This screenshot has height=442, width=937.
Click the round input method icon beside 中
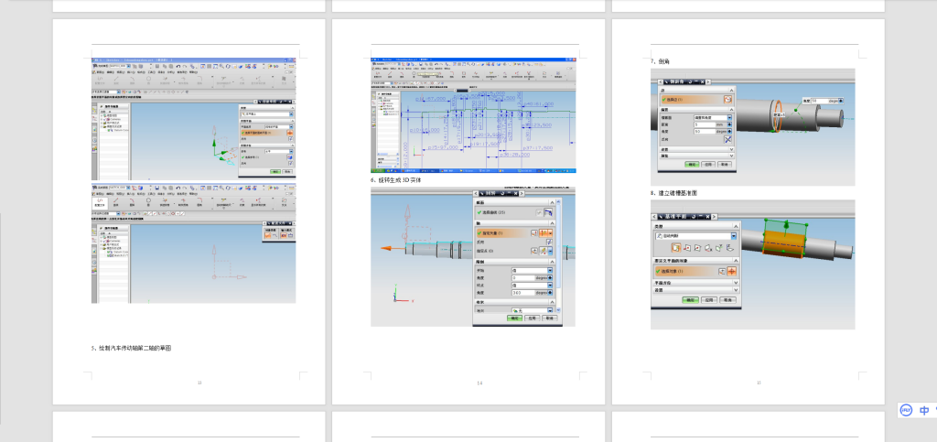point(904,411)
